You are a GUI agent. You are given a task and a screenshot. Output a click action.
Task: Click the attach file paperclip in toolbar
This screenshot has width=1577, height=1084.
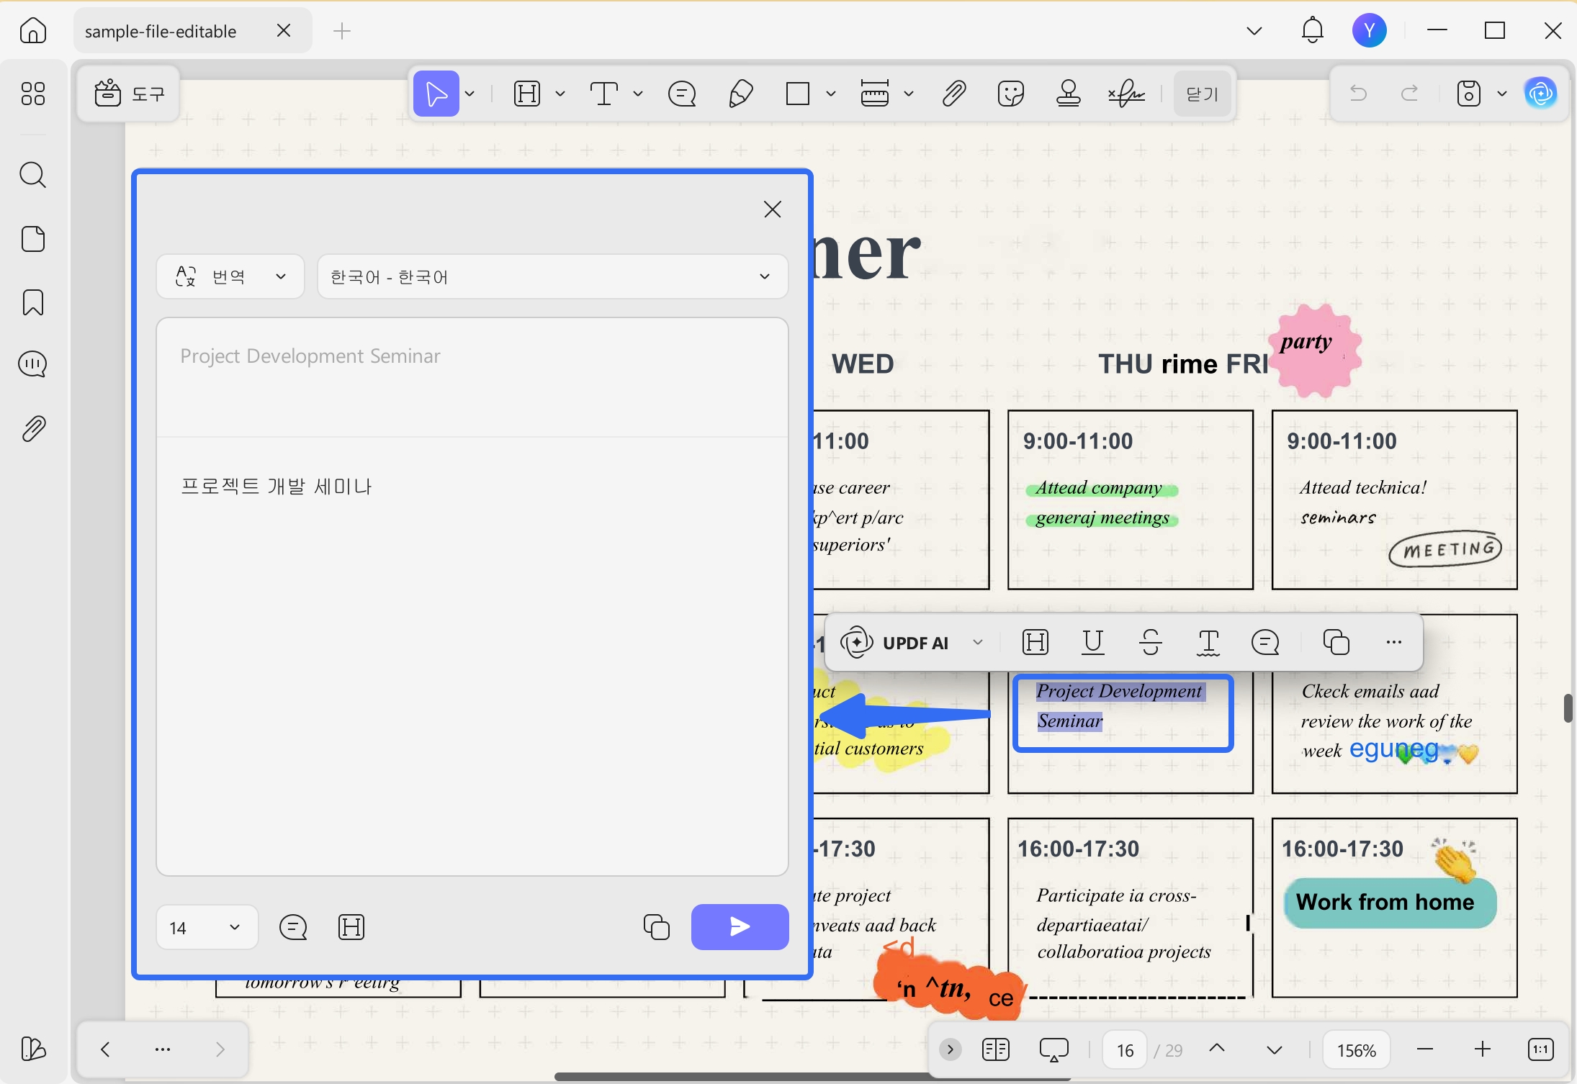[953, 94]
